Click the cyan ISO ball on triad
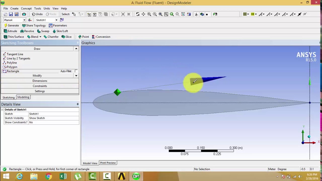The image size is (322, 181). pyautogui.click(x=309, y=137)
